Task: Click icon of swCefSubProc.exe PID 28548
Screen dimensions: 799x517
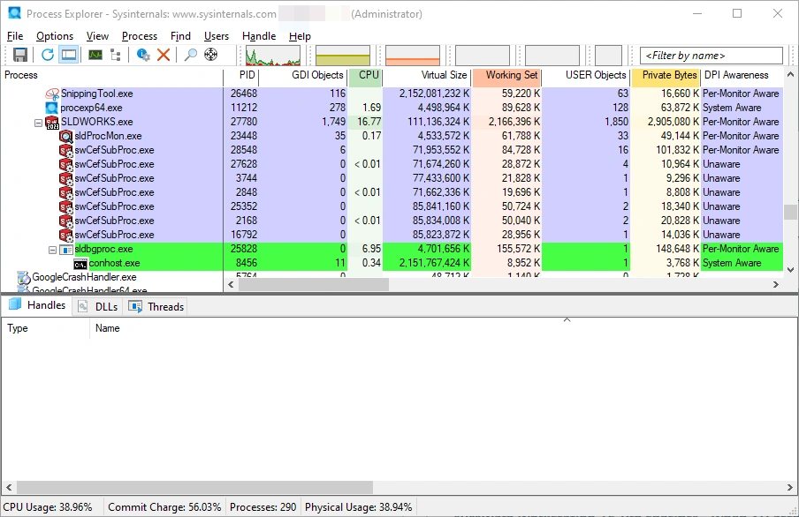Action: pyautogui.click(x=65, y=151)
